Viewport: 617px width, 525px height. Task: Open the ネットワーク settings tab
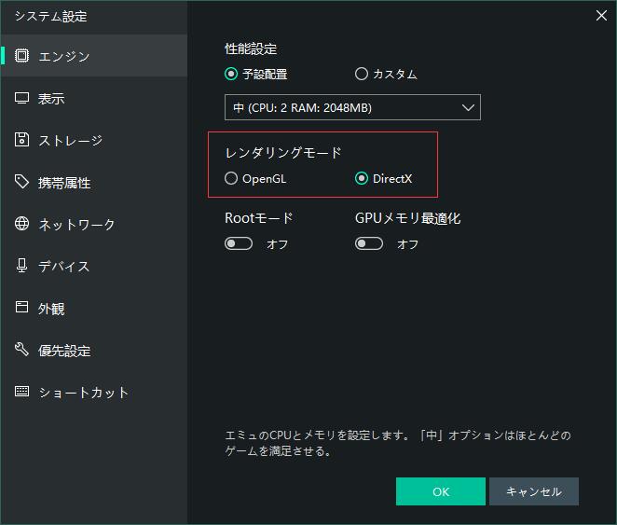[x=76, y=225]
